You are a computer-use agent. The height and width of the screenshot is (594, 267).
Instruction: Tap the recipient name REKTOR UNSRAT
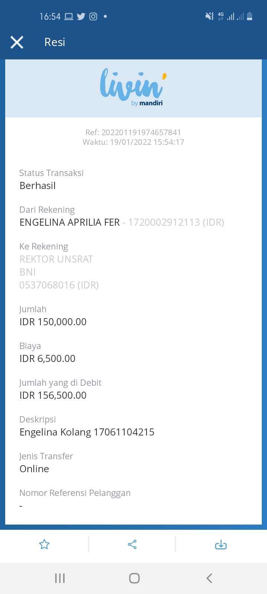pyautogui.click(x=56, y=259)
